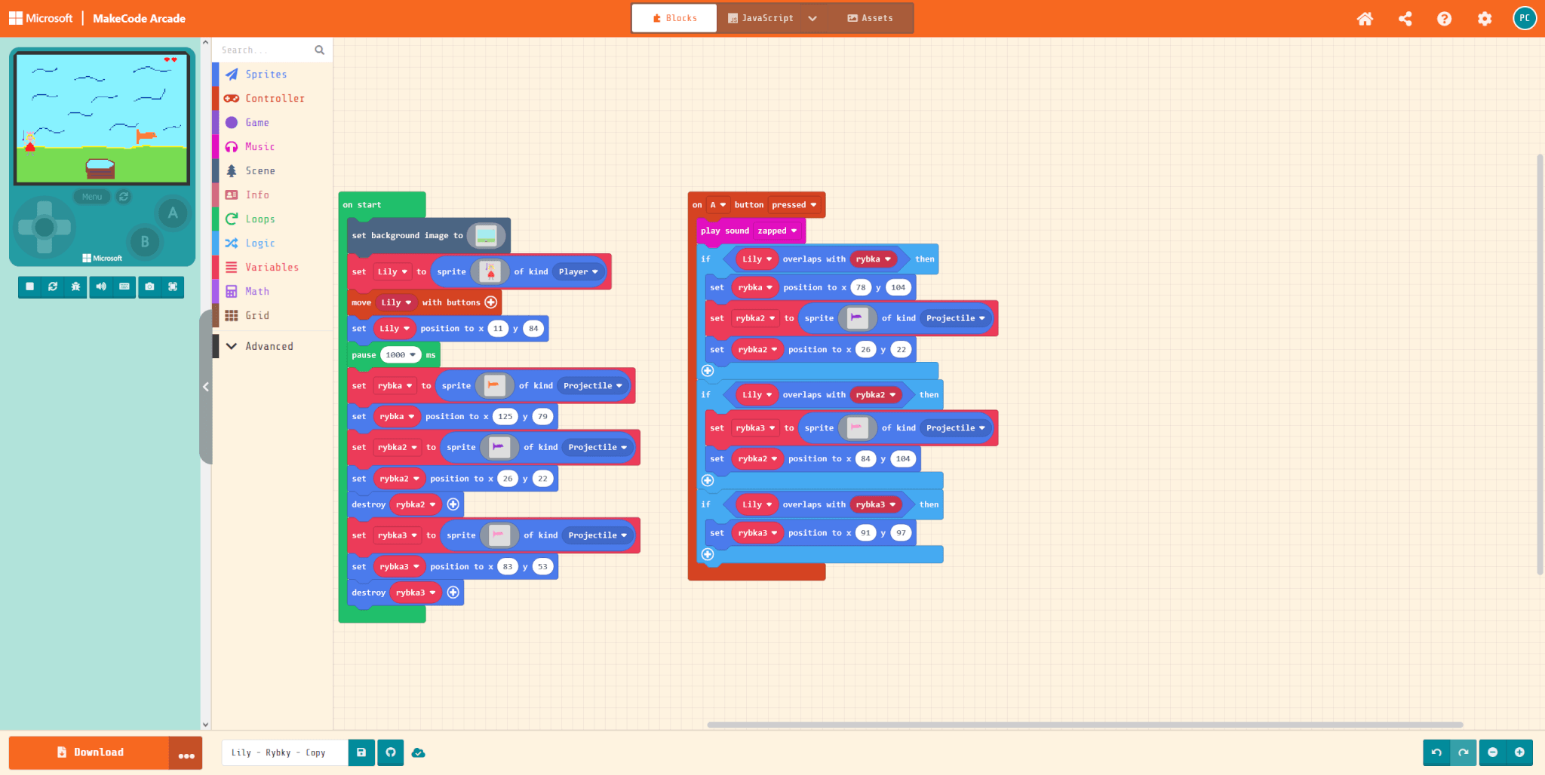Collapse the simulator panel

(x=205, y=387)
